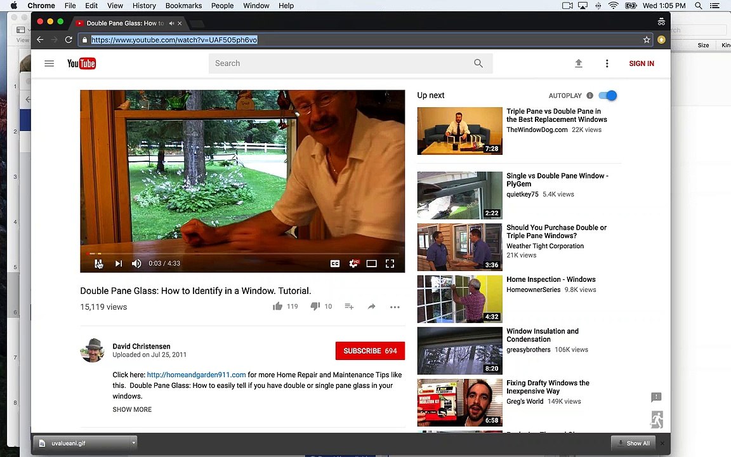Image resolution: width=731 pixels, height=457 pixels.
Task: Enter fullscreen mode in the player
Action: (390, 263)
